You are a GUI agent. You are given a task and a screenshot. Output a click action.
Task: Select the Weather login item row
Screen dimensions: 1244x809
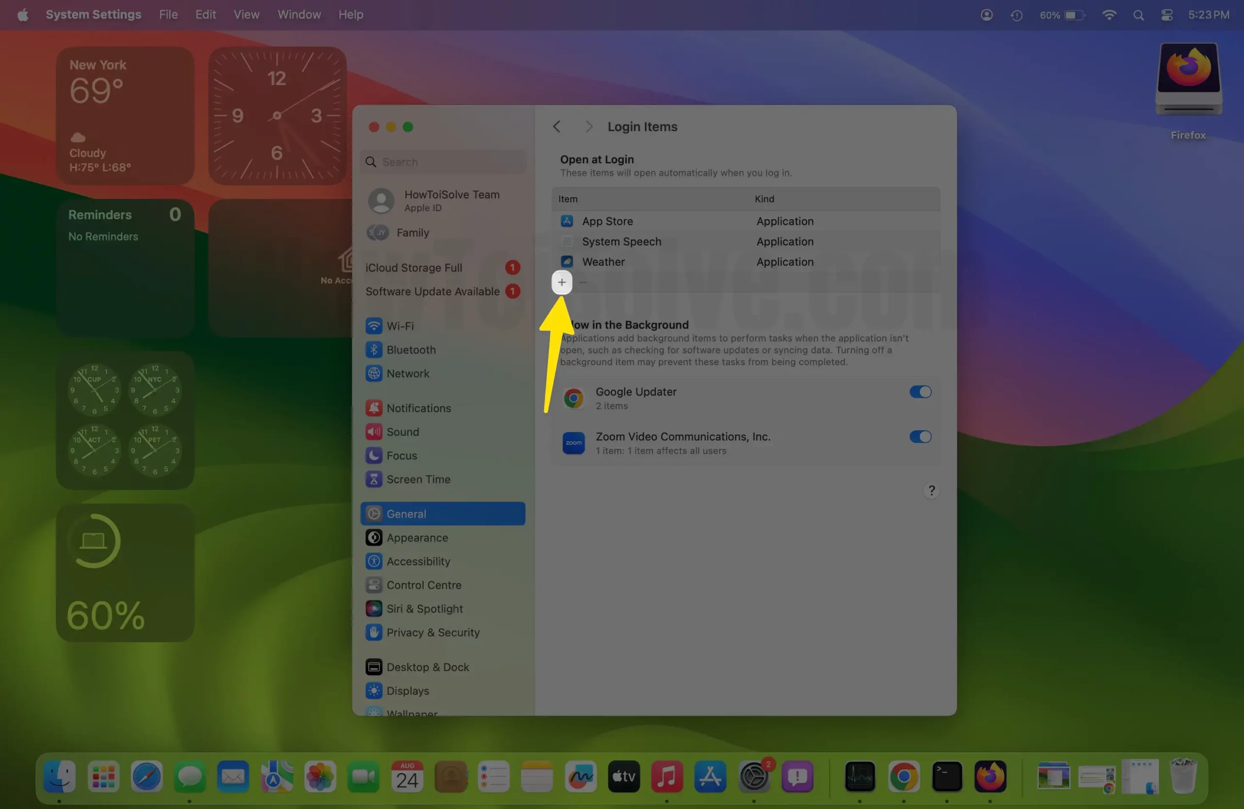[x=746, y=262]
